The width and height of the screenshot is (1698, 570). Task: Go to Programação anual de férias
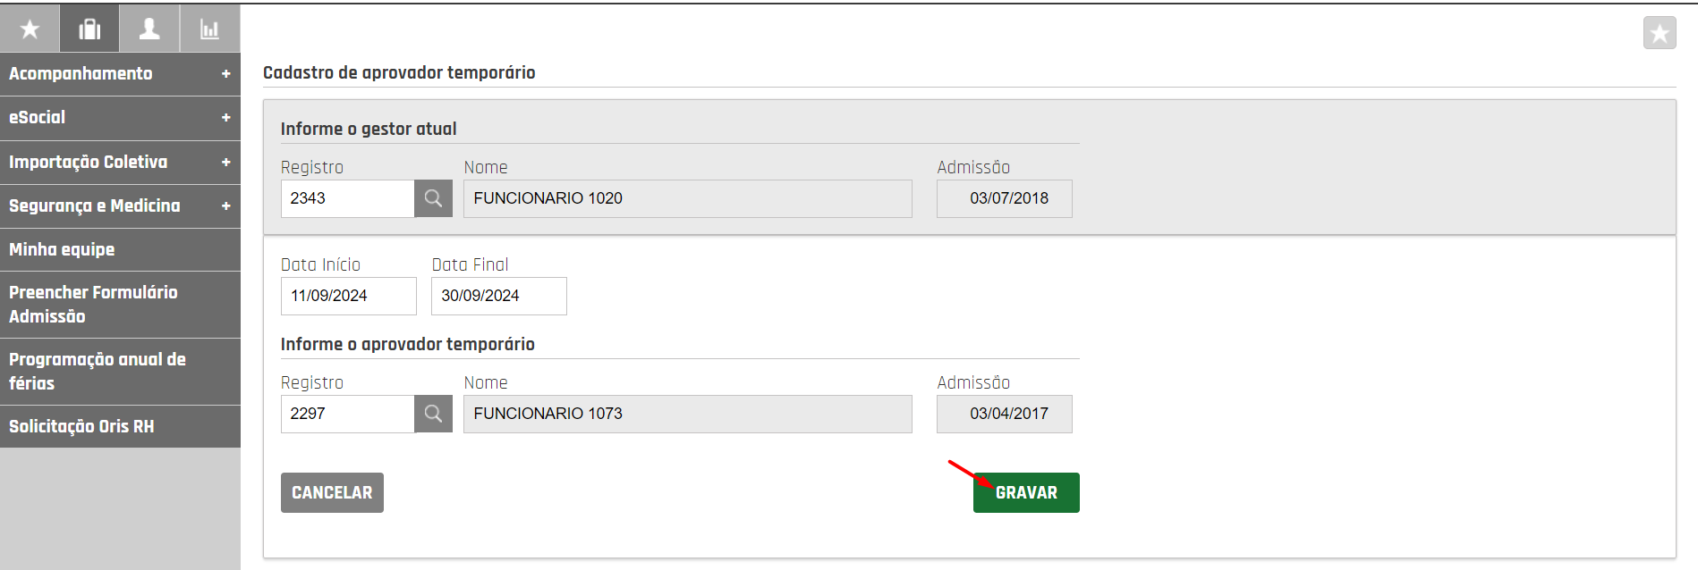click(97, 372)
